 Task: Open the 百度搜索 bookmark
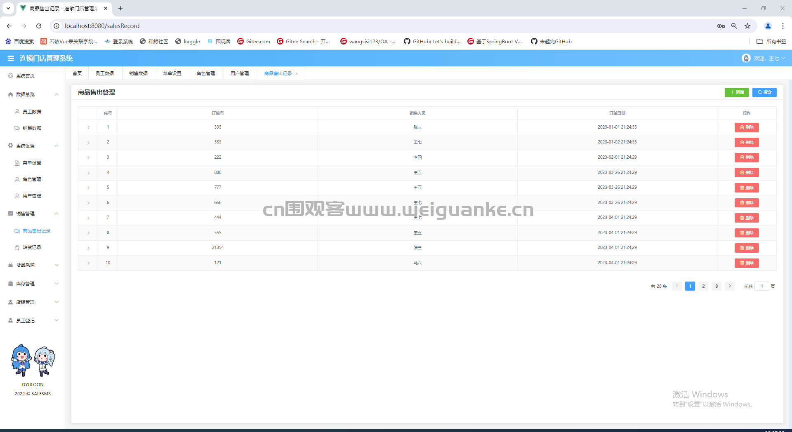tap(19, 41)
